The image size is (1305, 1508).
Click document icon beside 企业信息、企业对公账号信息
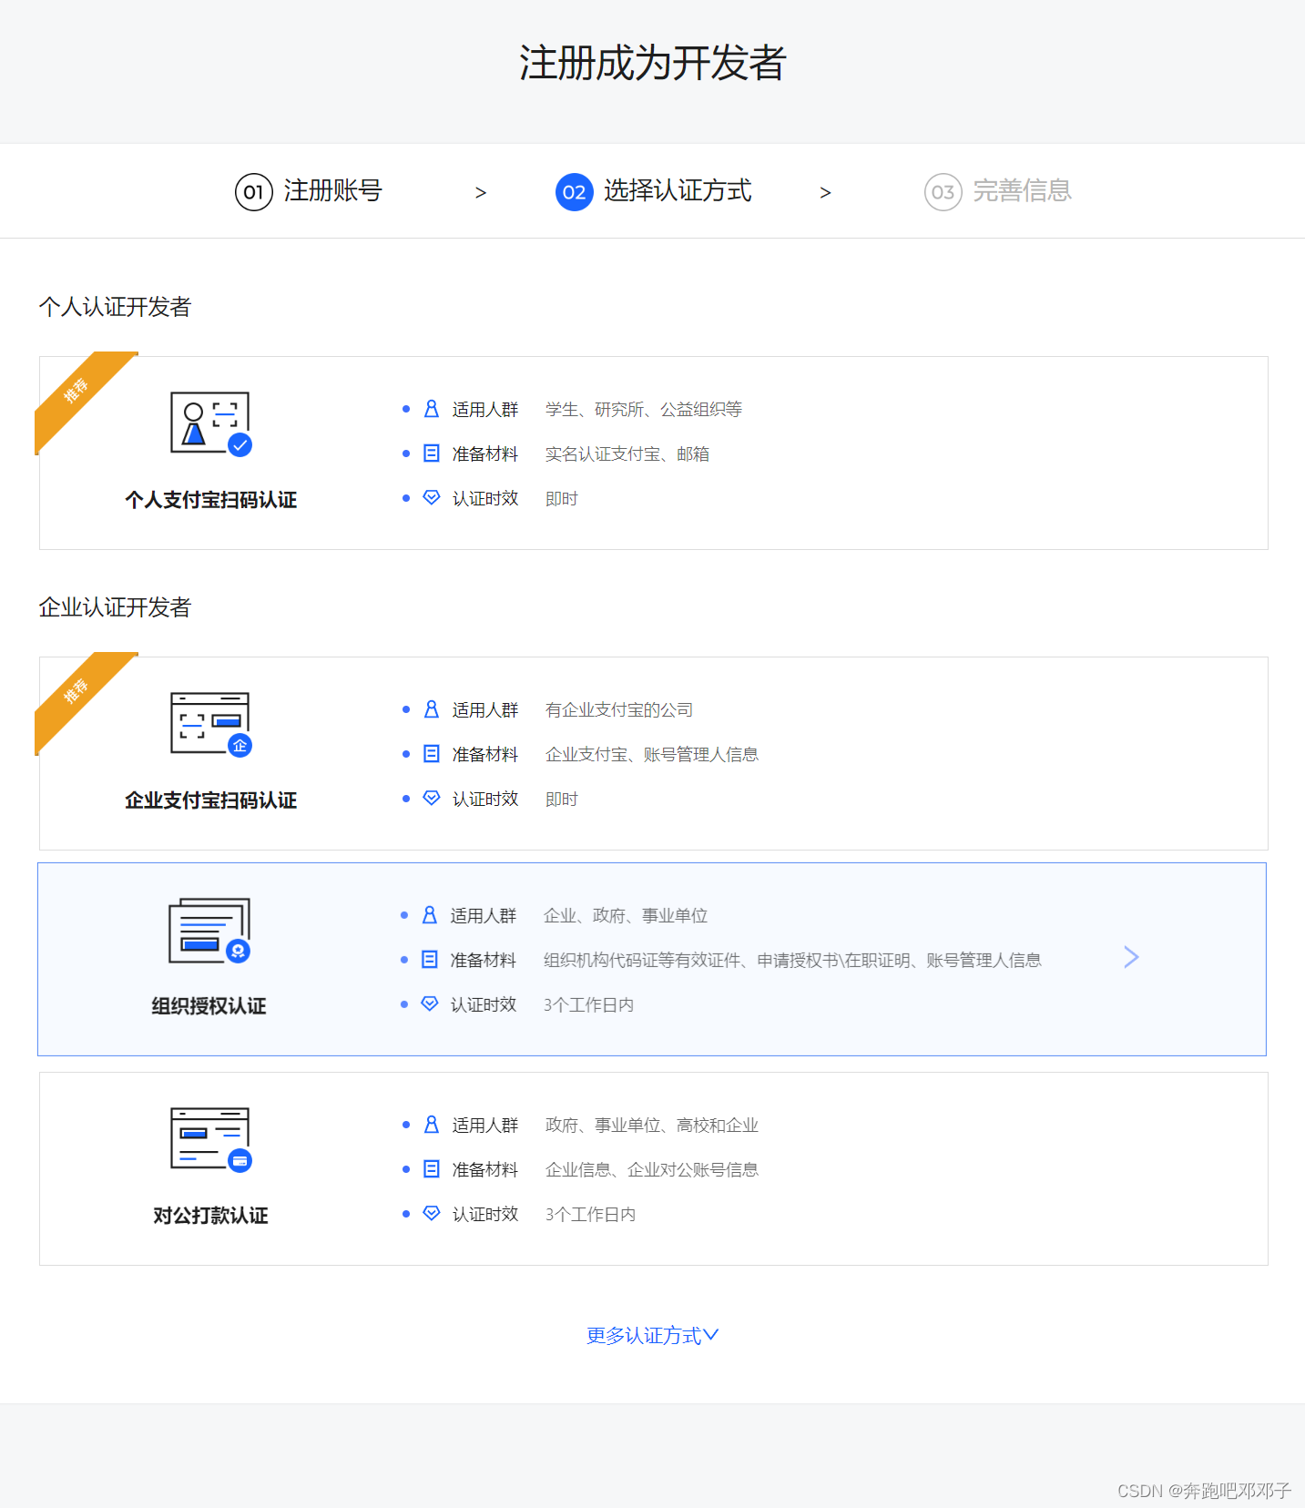[432, 1169]
